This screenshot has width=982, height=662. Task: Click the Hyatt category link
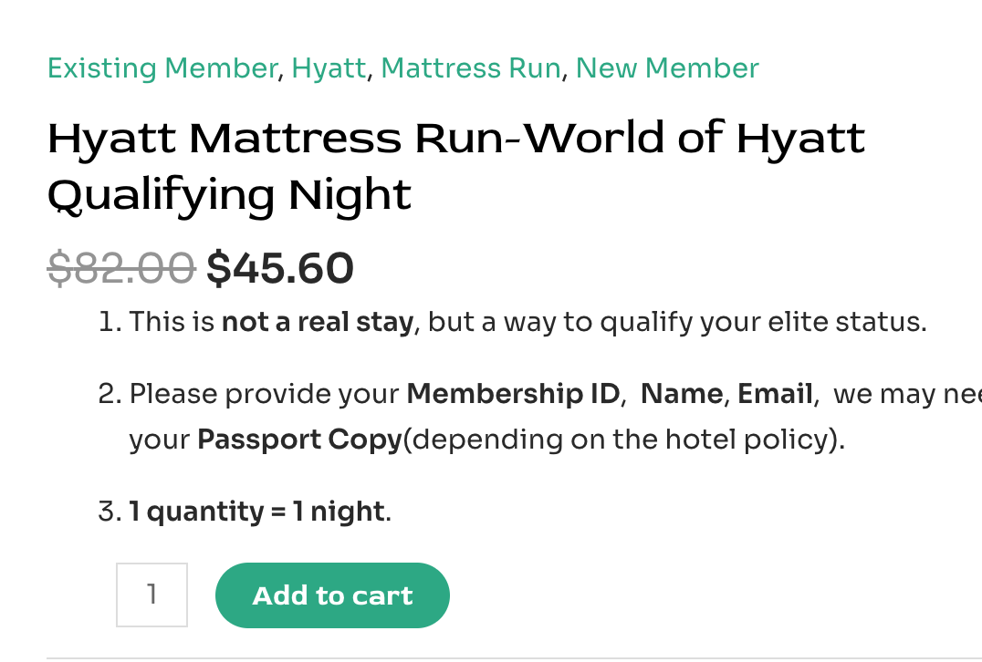329,68
